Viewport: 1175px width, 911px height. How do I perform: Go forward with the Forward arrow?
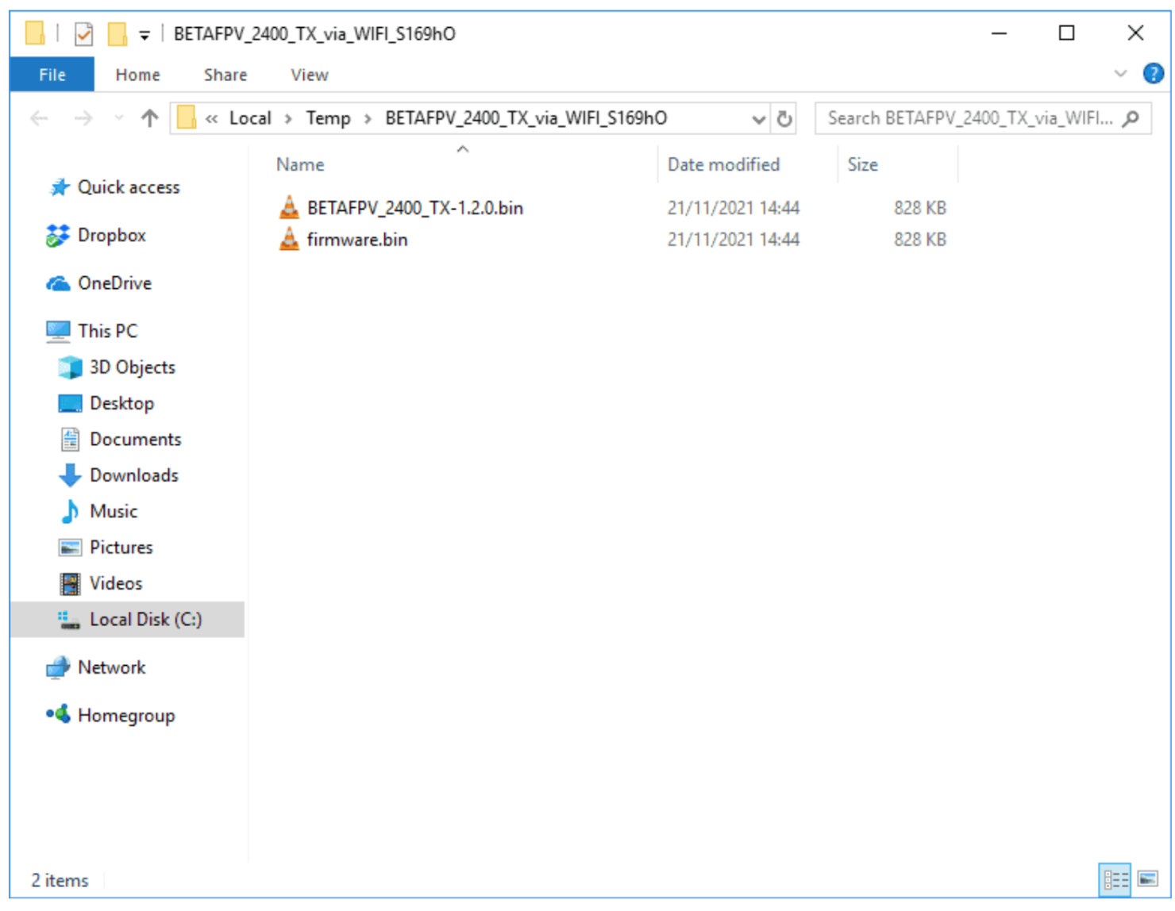tap(83, 118)
